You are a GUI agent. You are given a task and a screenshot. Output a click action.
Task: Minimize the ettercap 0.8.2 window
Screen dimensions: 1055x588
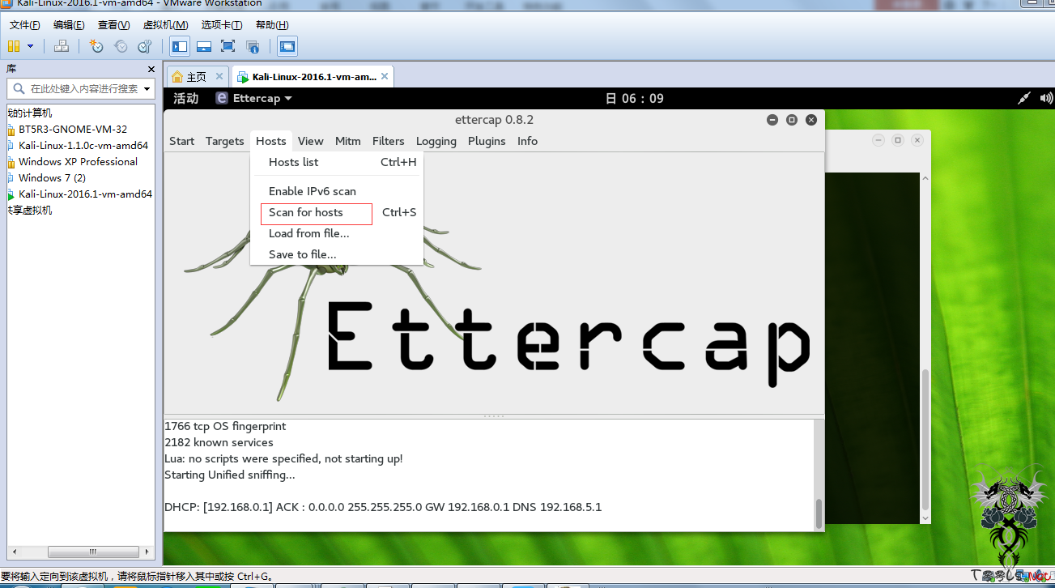pyautogui.click(x=772, y=120)
